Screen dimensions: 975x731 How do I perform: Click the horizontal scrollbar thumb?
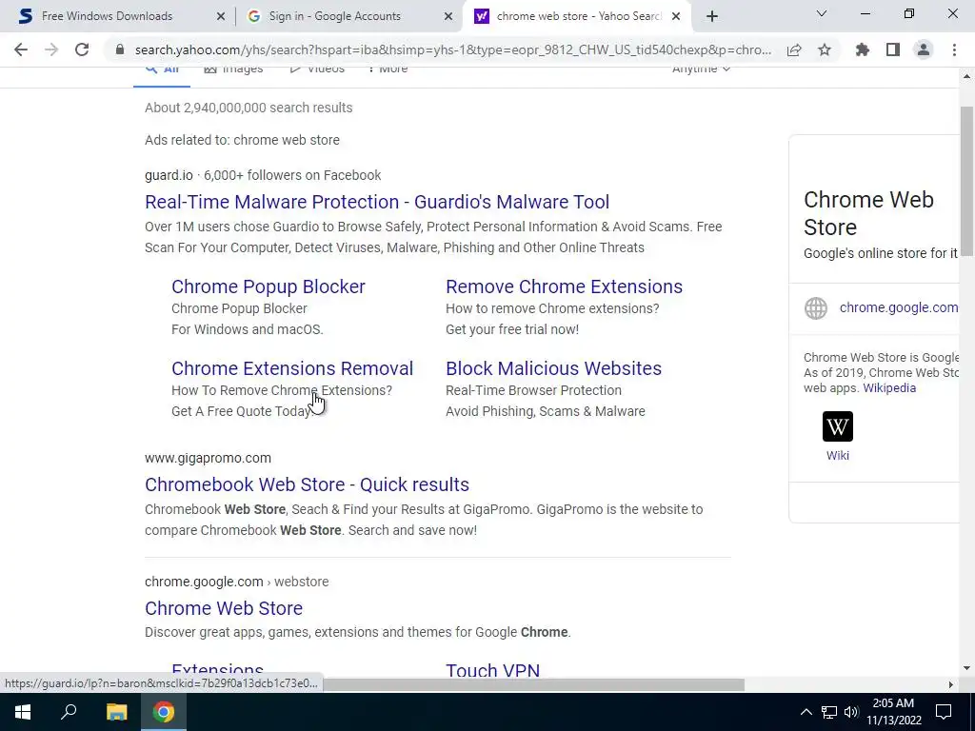coord(533,684)
